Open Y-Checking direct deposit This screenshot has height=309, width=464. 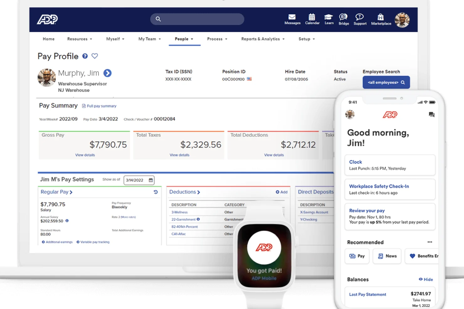click(308, 219)
